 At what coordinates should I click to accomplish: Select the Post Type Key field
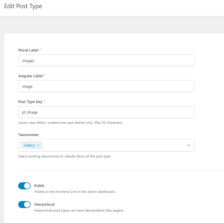106,112
